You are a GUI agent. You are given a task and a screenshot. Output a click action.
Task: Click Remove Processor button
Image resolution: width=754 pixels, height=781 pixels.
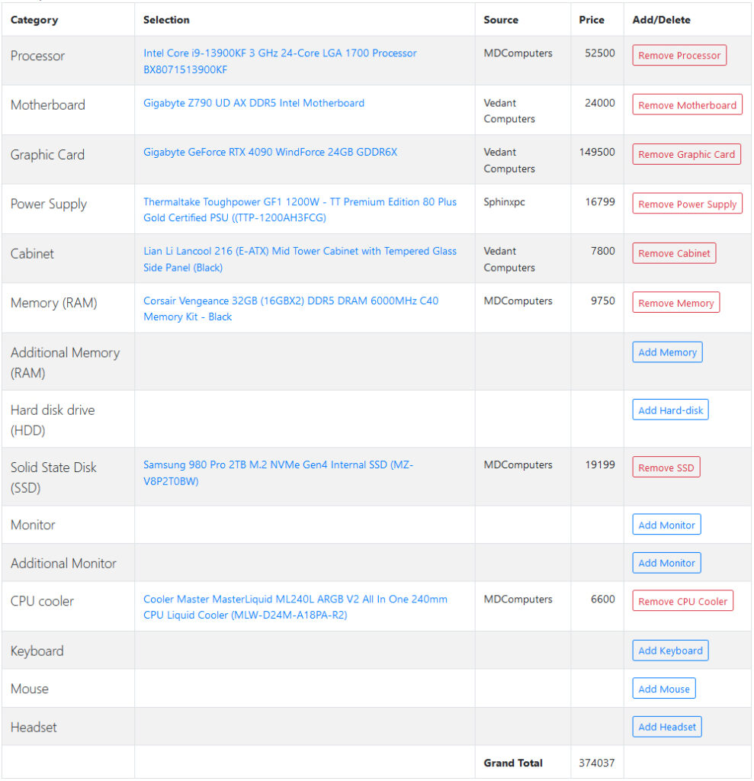[x=679, y=55]
